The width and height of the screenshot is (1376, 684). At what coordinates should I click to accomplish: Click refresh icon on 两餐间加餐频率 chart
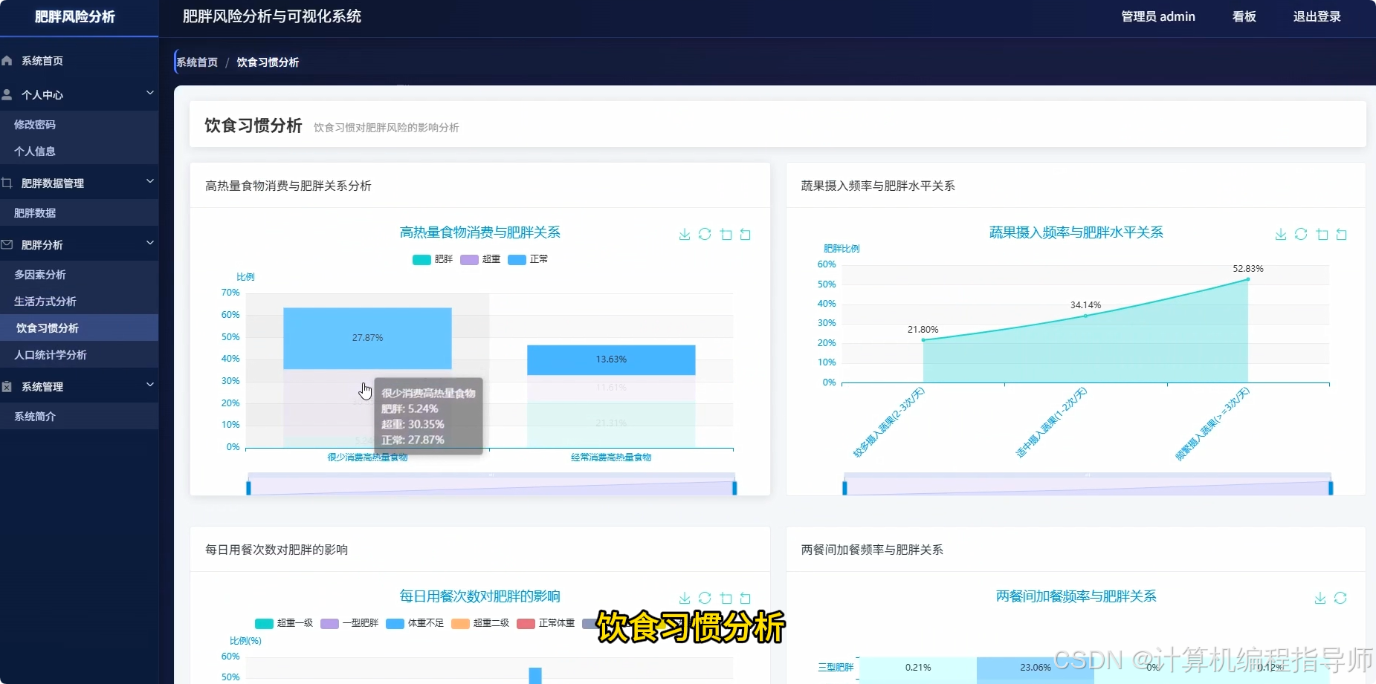pyautogui.click(x=1341, y=598)
